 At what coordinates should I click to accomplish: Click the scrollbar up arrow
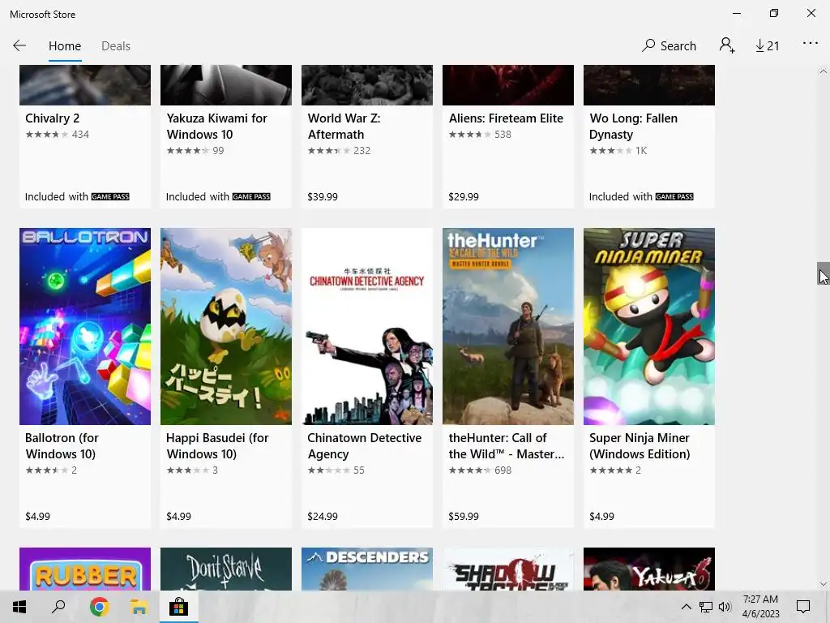tap(824, 71)
